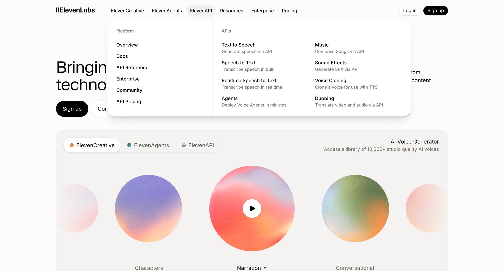Screen dimensions: 504x271
Task: Open Speech to Text API
Action: (x=248, y=66)
